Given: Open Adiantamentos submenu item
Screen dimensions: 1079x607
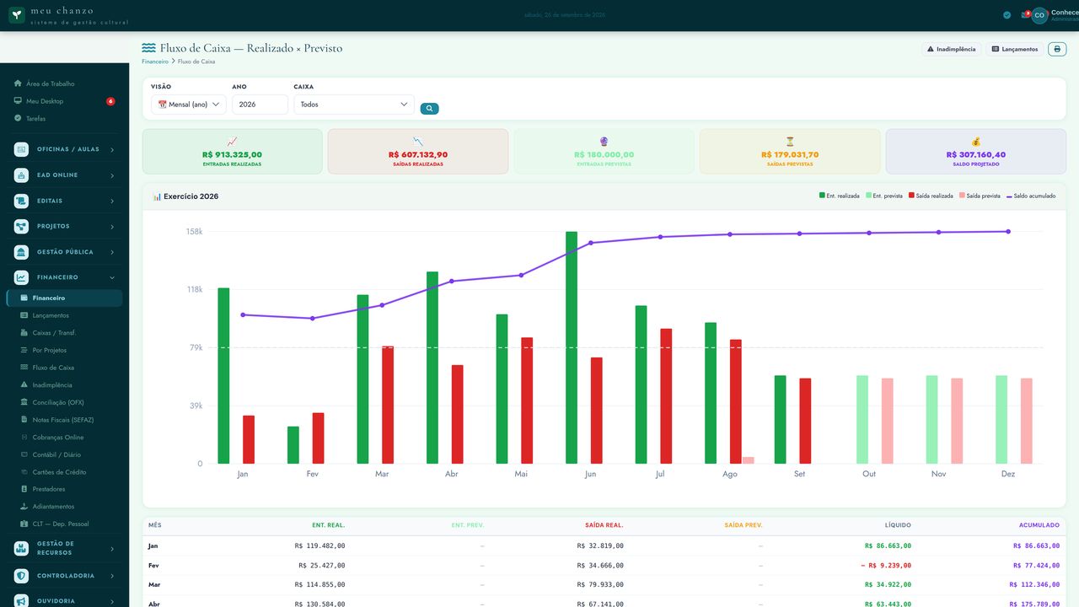Looking at the screenshot, I should point(64,507).
